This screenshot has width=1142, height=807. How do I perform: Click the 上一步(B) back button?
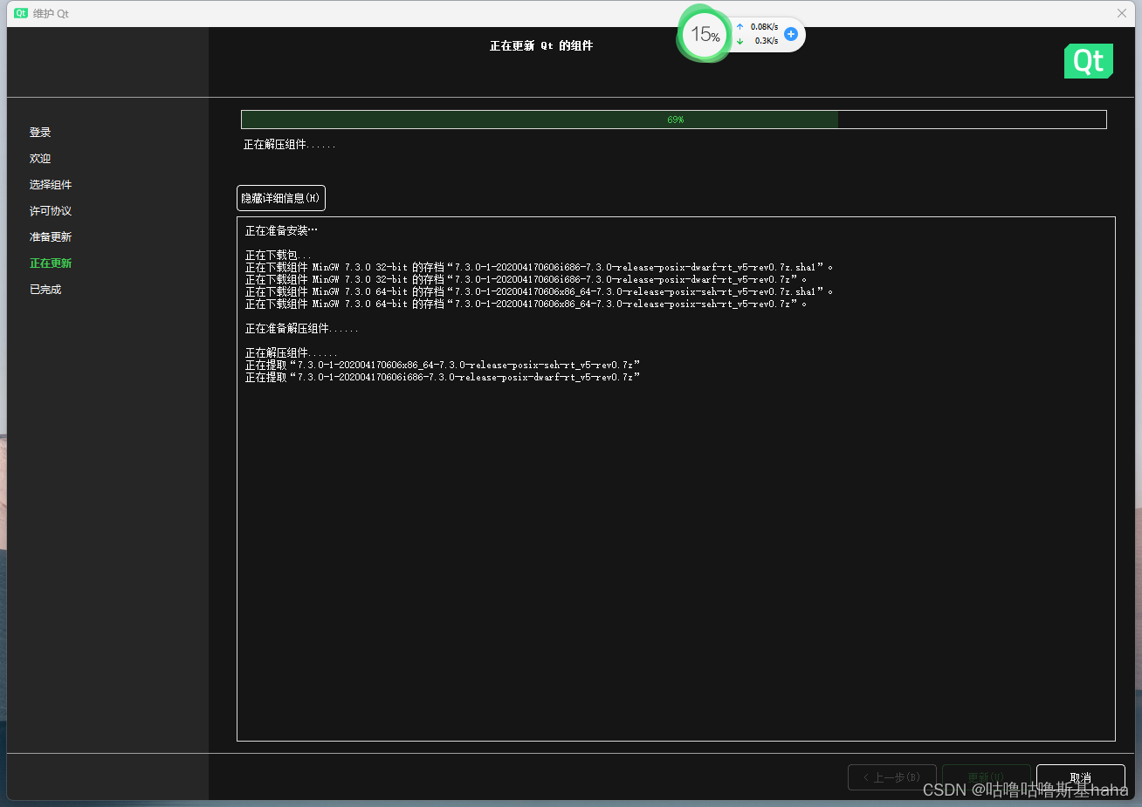891,776
